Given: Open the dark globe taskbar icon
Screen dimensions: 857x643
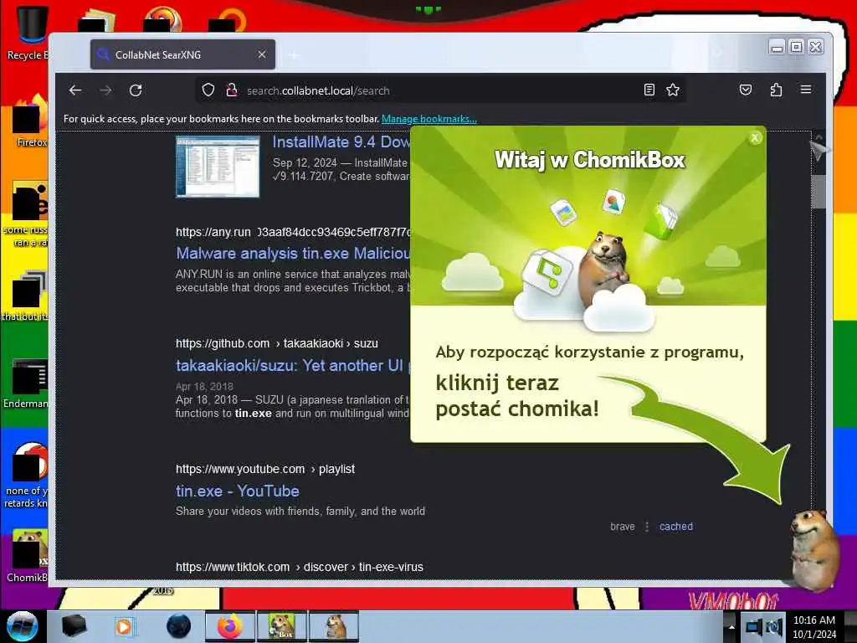Looking at the screenshot, I should pos(178,626).
